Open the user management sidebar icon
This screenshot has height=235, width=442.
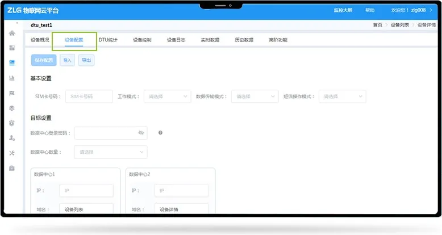(x=12, y=138)
